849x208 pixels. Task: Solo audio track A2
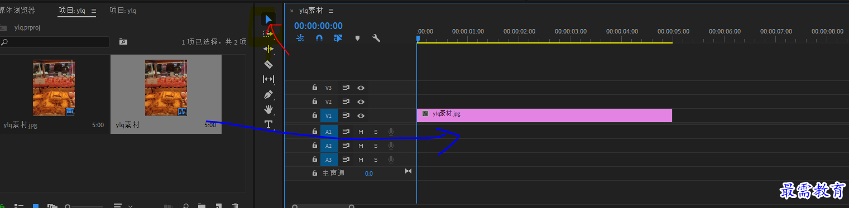point(376,146)
